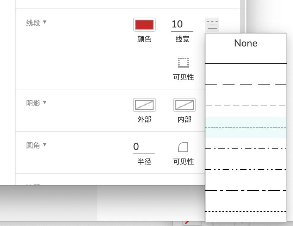Click the line width field showing 10
Viewport: 293px width, 226px height.
pos(182,24)
